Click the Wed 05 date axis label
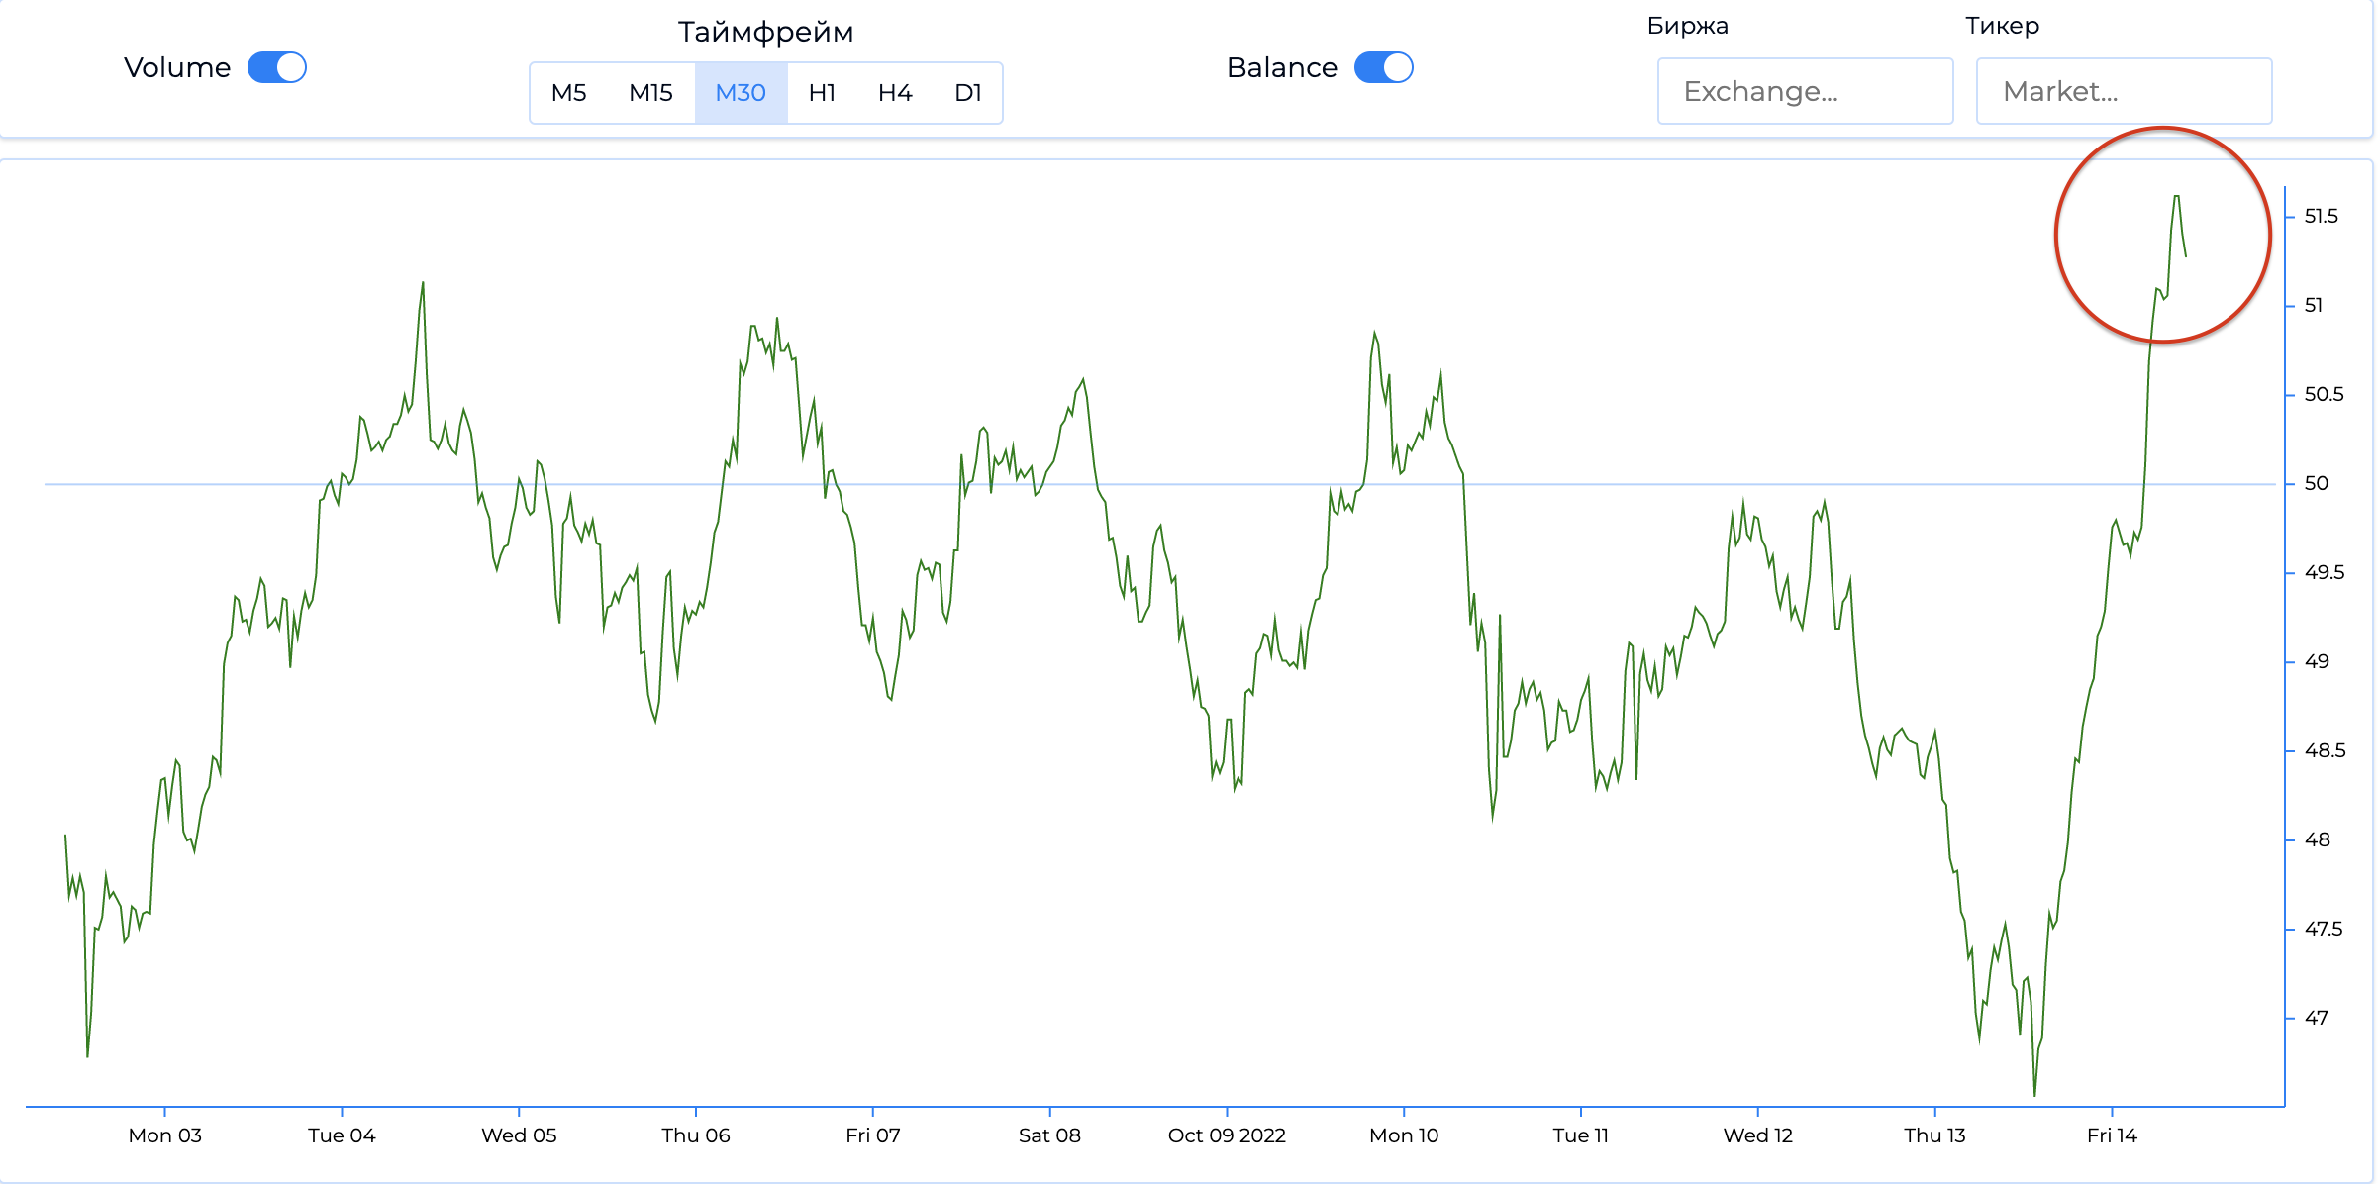Image resolution: width=2378 pixels, height=1184 pixels. click(x=519, y=1135)
